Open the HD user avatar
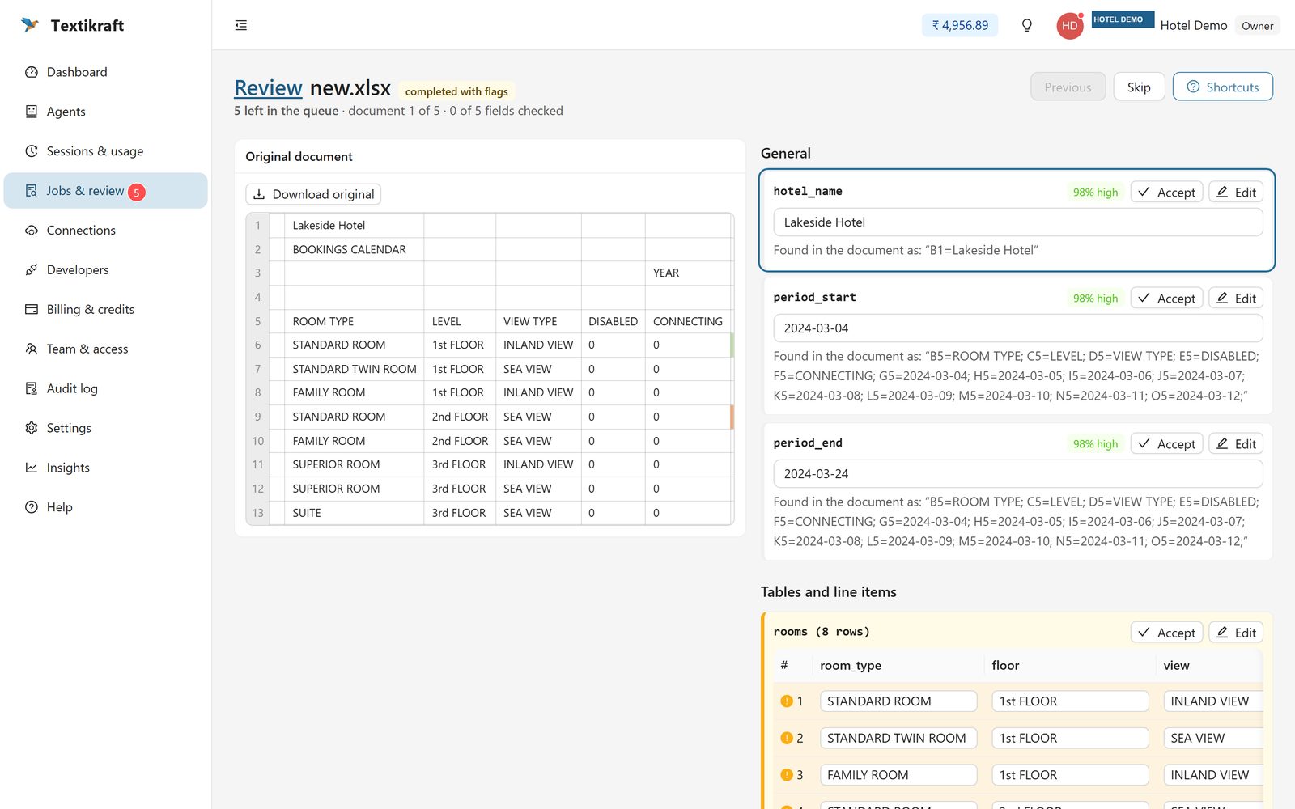 click(x=1069, y=26)
